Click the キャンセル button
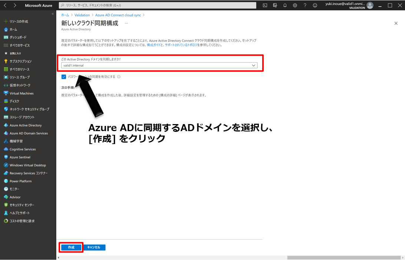Screen dimensions: 405x260 (x=94, y=247)
